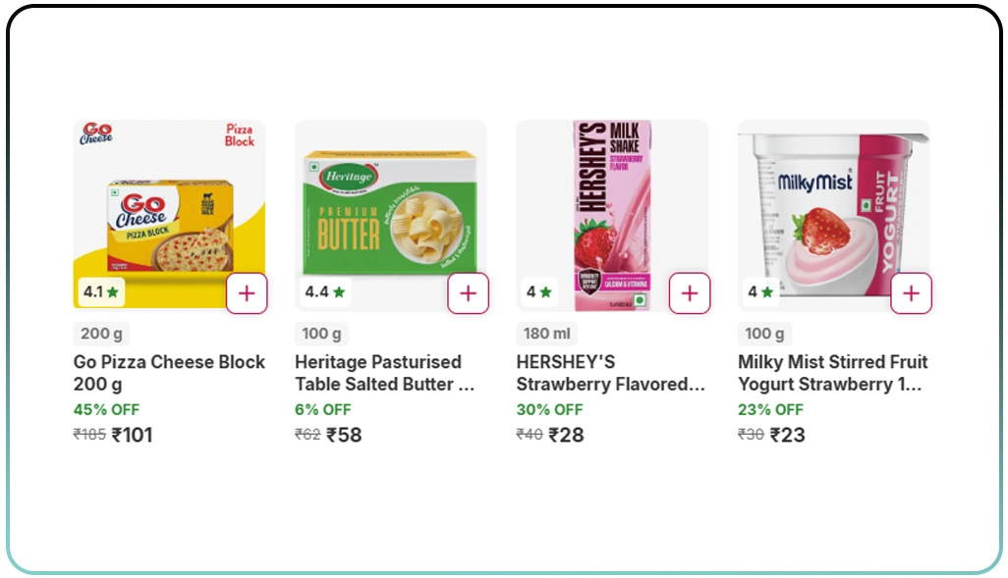Image resolution: width=1008 pixels, height=578 pixels.
Task: Click the 200 g weight tag
Action: coord(101,334)
